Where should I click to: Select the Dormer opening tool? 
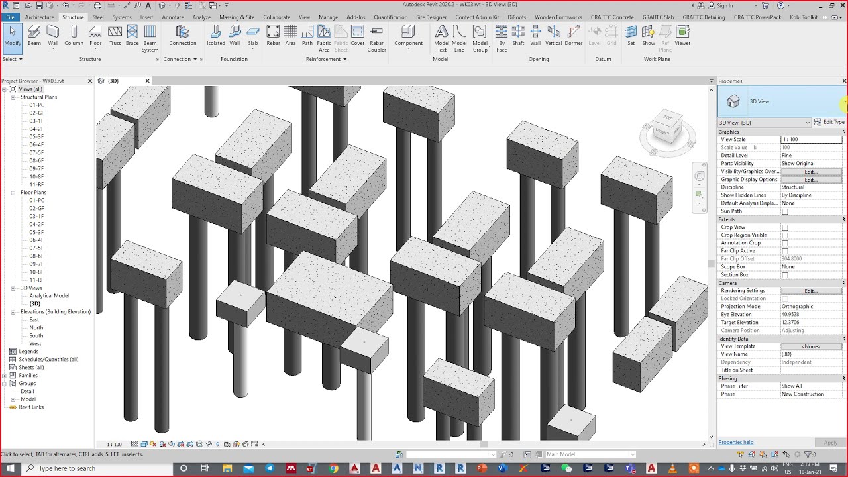pyautogui.click(x=574, y=36)
